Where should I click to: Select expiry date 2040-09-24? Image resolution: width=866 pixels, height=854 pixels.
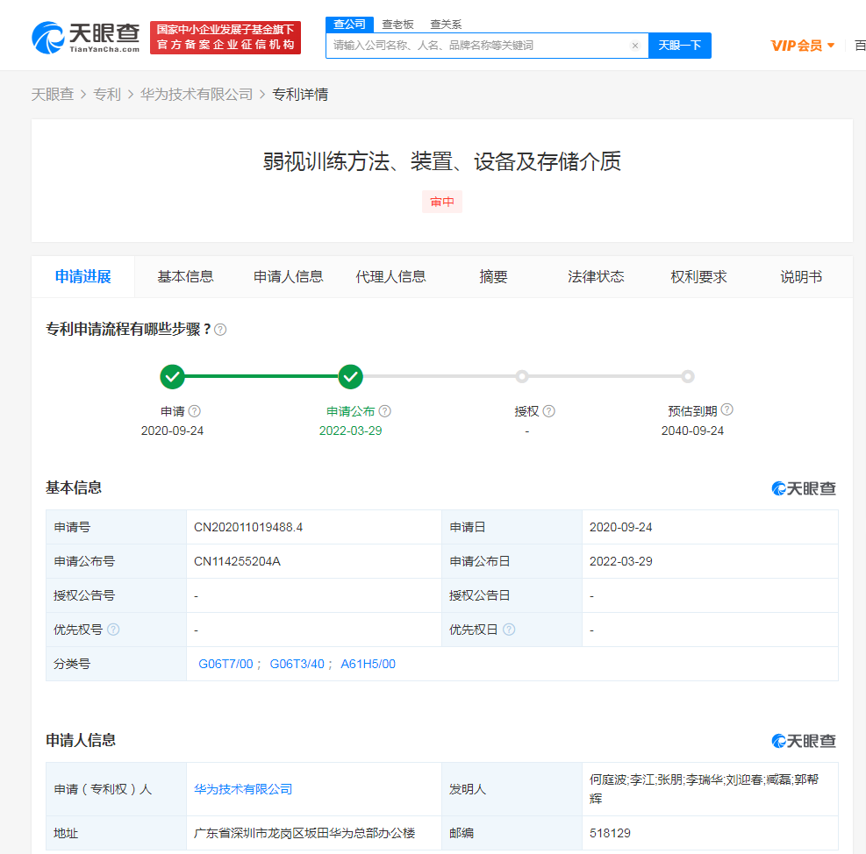tap(692, 431)
